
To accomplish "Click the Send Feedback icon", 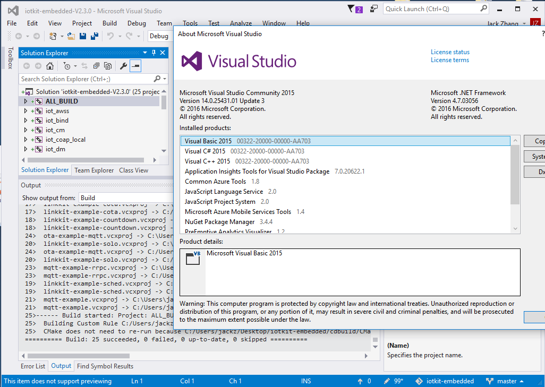I will pos(373,8).
